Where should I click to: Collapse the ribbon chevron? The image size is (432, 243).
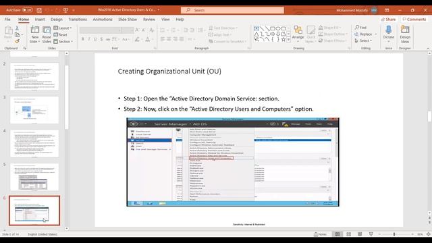(428, 48)
